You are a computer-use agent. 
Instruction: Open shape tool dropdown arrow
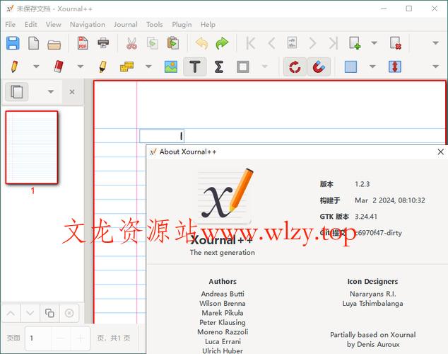(265, 67)
